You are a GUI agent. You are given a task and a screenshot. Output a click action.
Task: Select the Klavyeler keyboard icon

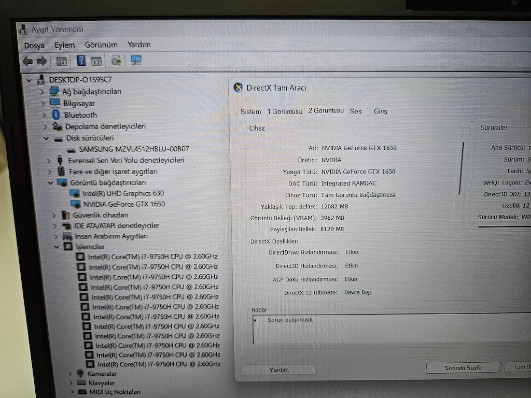[x=81, y=382]
